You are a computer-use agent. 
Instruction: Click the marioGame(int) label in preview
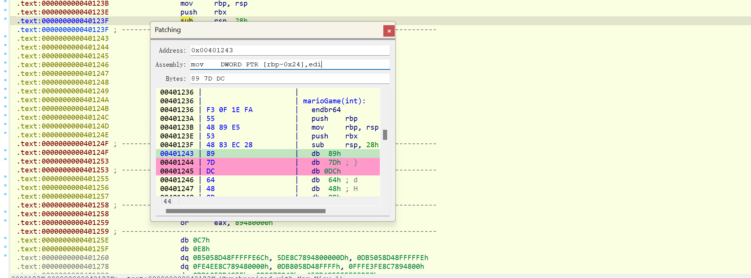pyautogui.click(x=334, y=101)
